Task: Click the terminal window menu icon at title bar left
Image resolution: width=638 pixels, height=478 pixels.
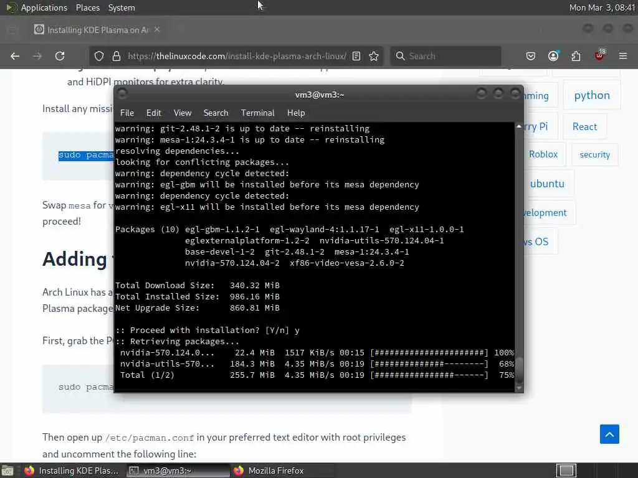Action: 122,95
